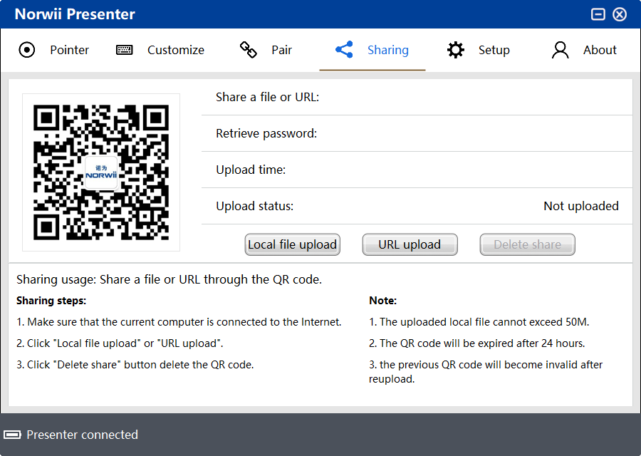
Task: Click the Pair chain-link icon
Action: 248,50
